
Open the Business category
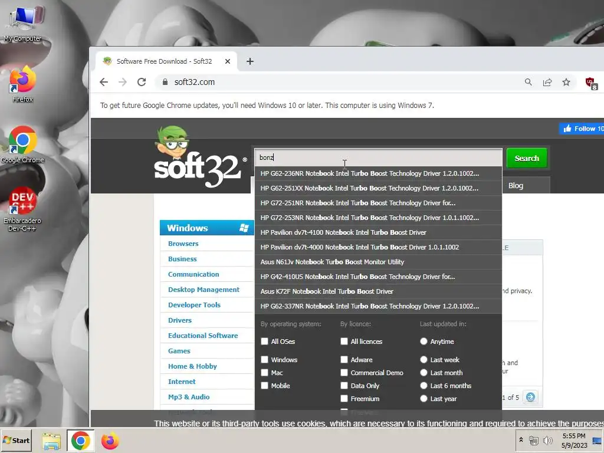(x=183, y=259)
